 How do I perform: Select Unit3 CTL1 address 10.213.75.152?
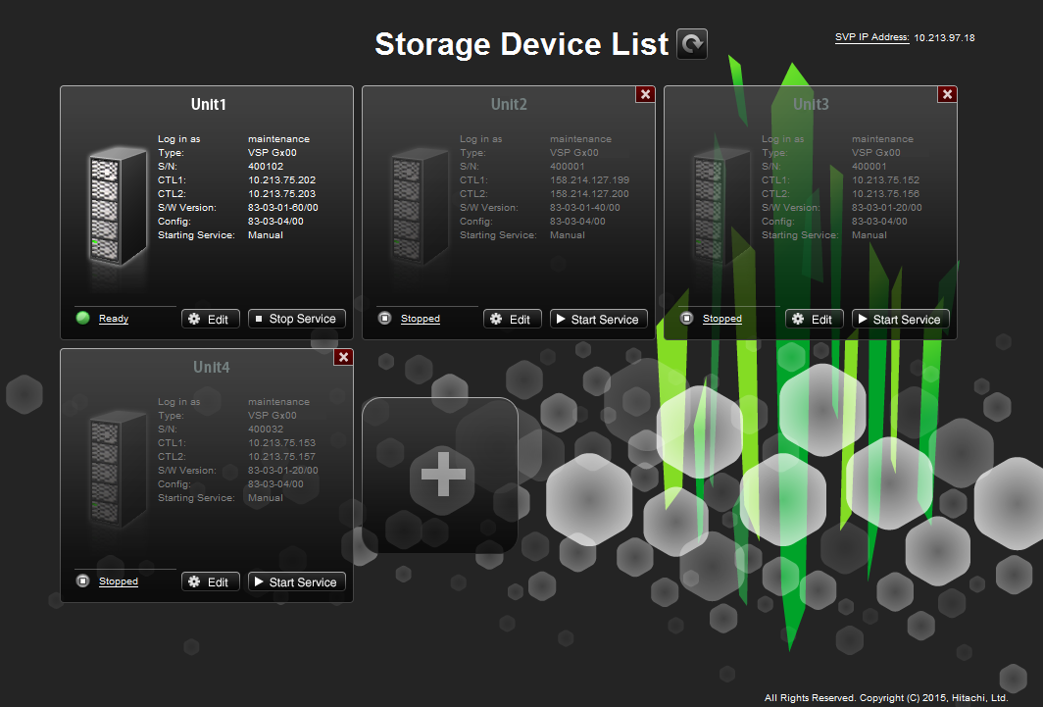(x=886, y=180)
